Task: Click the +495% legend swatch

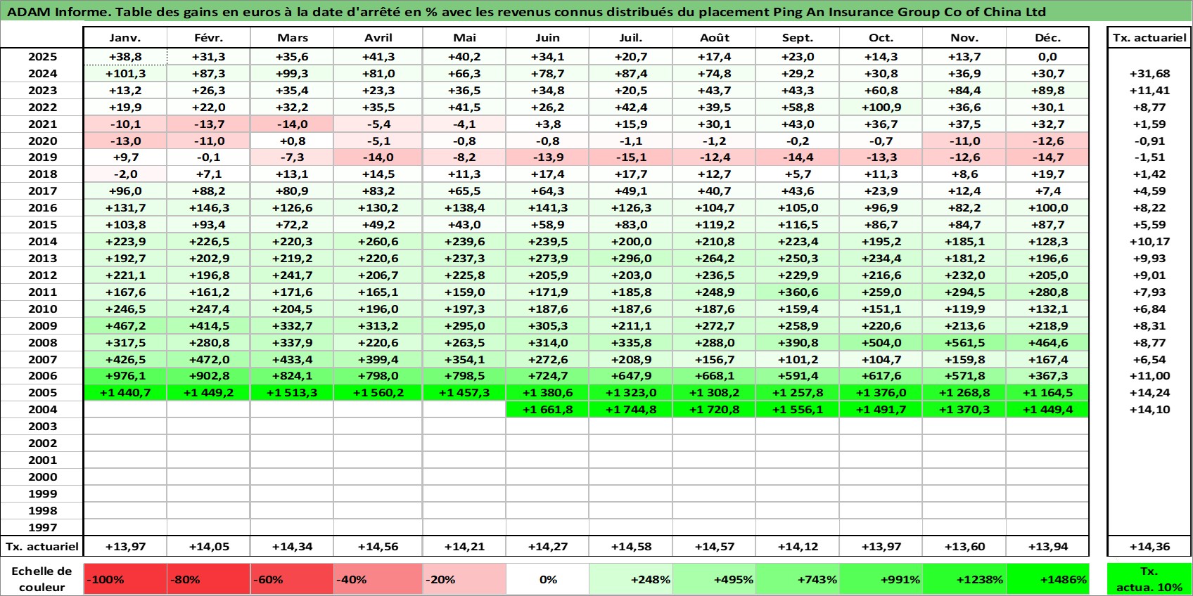Action: (x=715, y=579)
